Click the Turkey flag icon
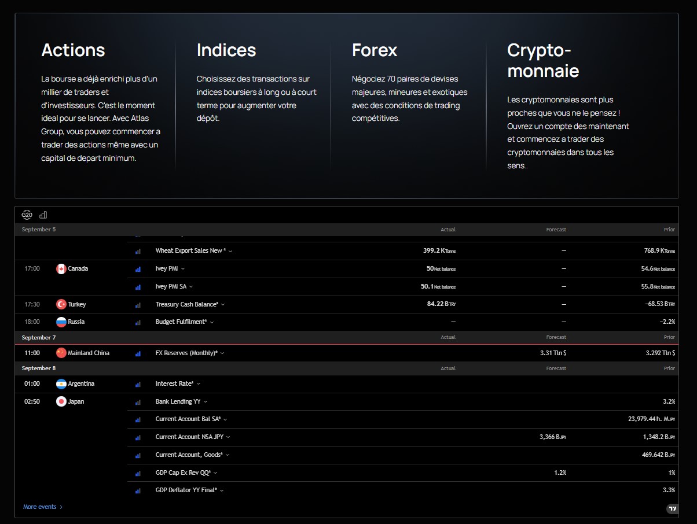This screenshot has height=524, width=697. [x=61, y=304]
